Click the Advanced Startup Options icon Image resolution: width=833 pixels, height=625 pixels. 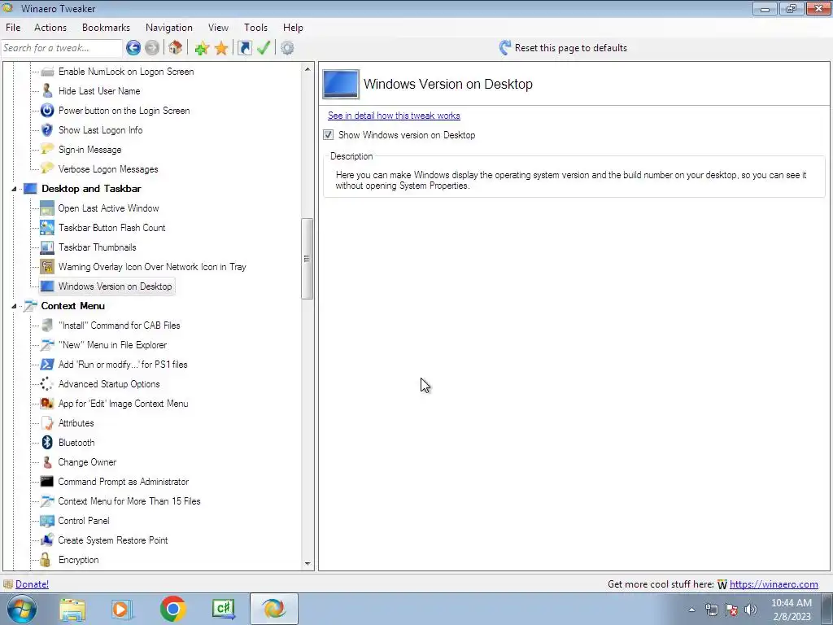pos(47,384)
